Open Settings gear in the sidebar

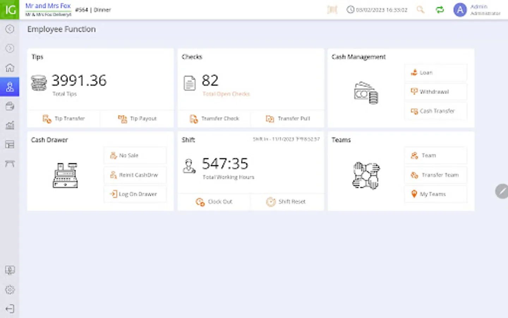click(10, 290)
